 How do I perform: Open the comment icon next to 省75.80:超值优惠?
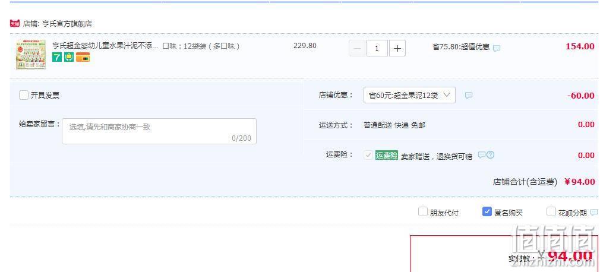pos(497,48)
